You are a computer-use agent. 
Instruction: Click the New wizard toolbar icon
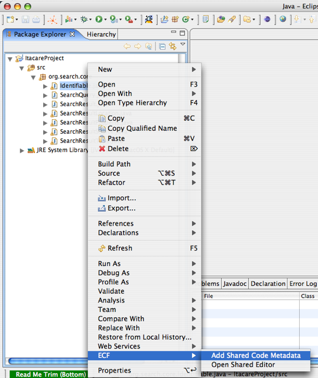[x=10, y=19]
